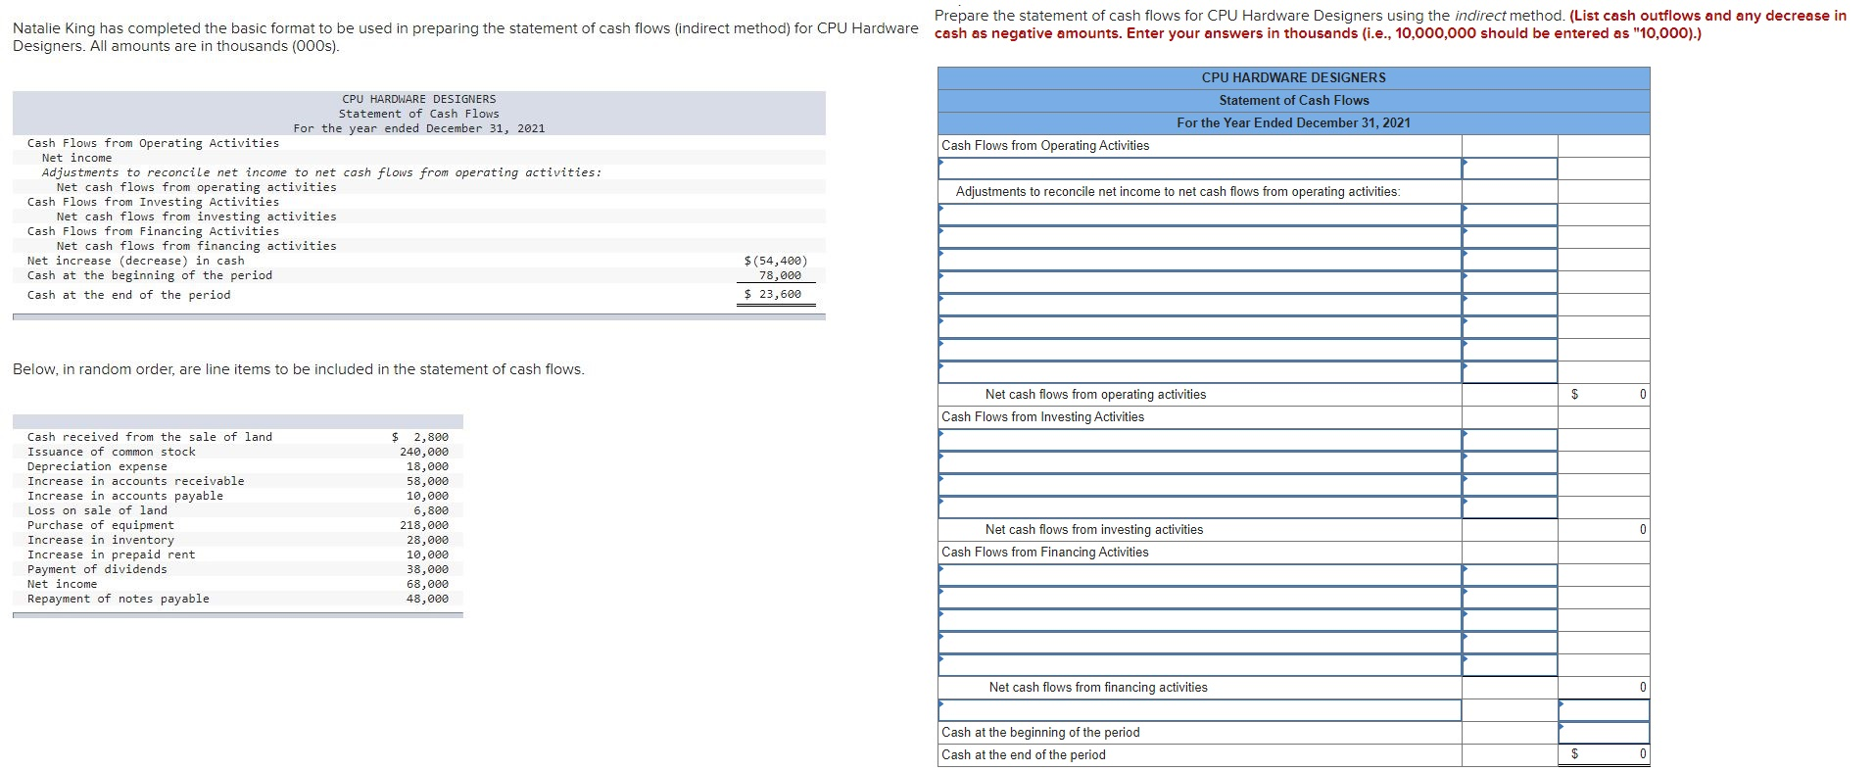Click 'Loss on sale of land' line item
The width and height of the screenshot is (1875, 771).
pos(97,510)
